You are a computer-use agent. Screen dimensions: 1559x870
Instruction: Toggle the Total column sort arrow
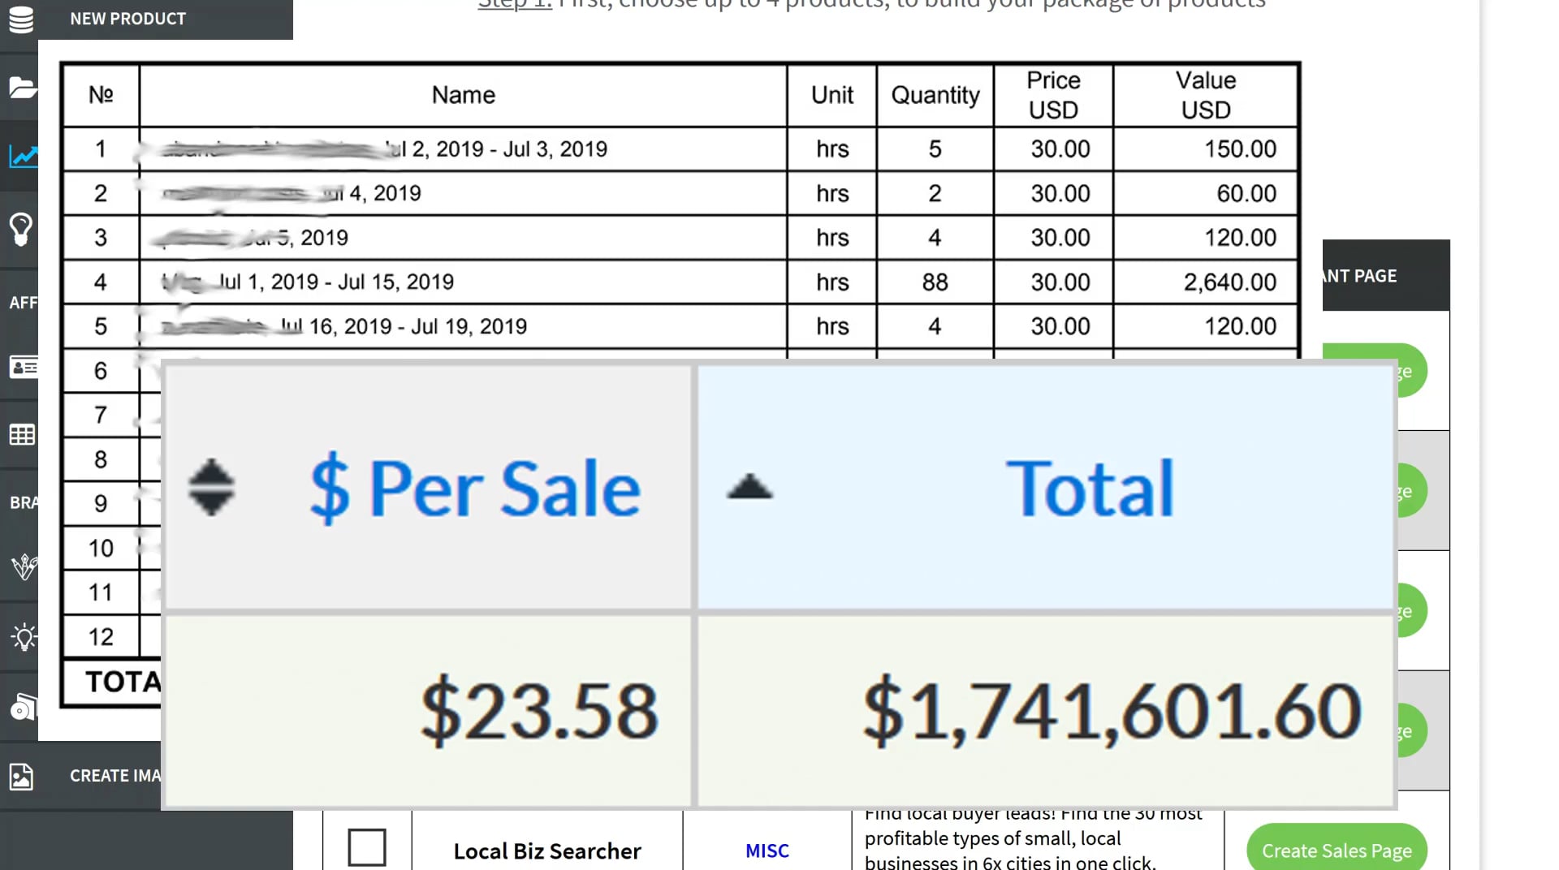749,487
